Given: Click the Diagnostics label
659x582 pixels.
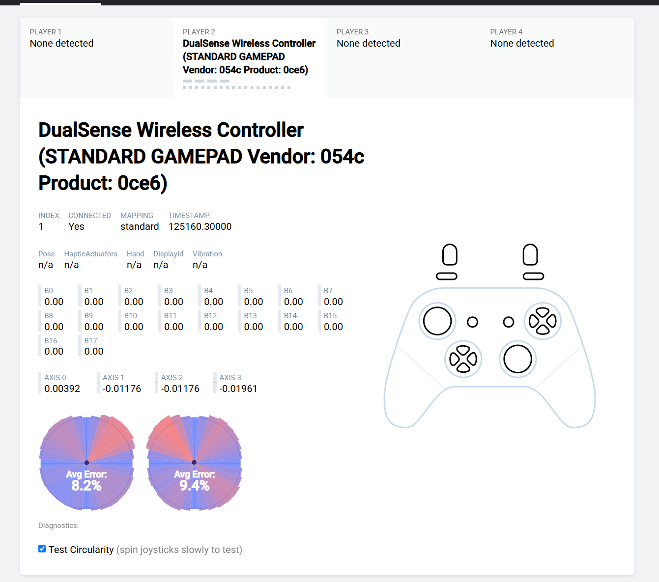Looking at the screenshot, I should 58,526.
